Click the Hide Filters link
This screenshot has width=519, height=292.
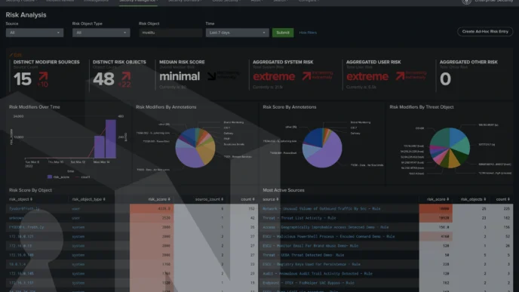pyautogui.click(x=308, y=32)
